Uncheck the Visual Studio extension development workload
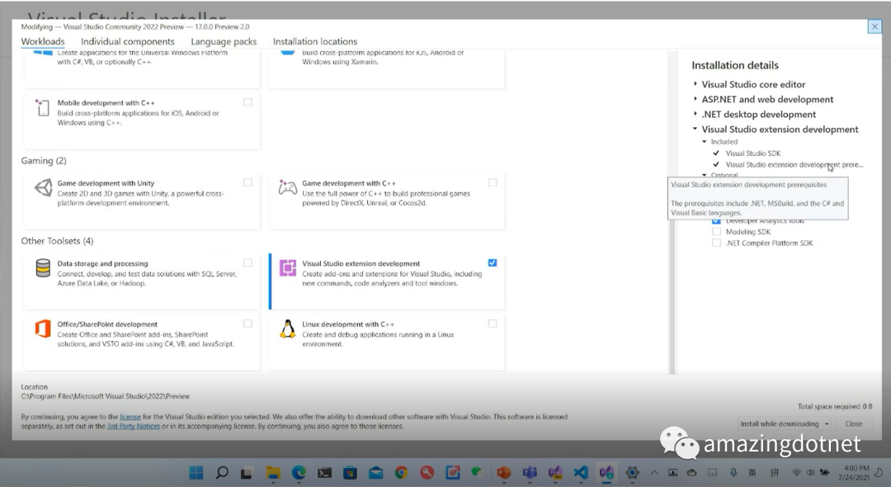 click(x=493, y=262)
